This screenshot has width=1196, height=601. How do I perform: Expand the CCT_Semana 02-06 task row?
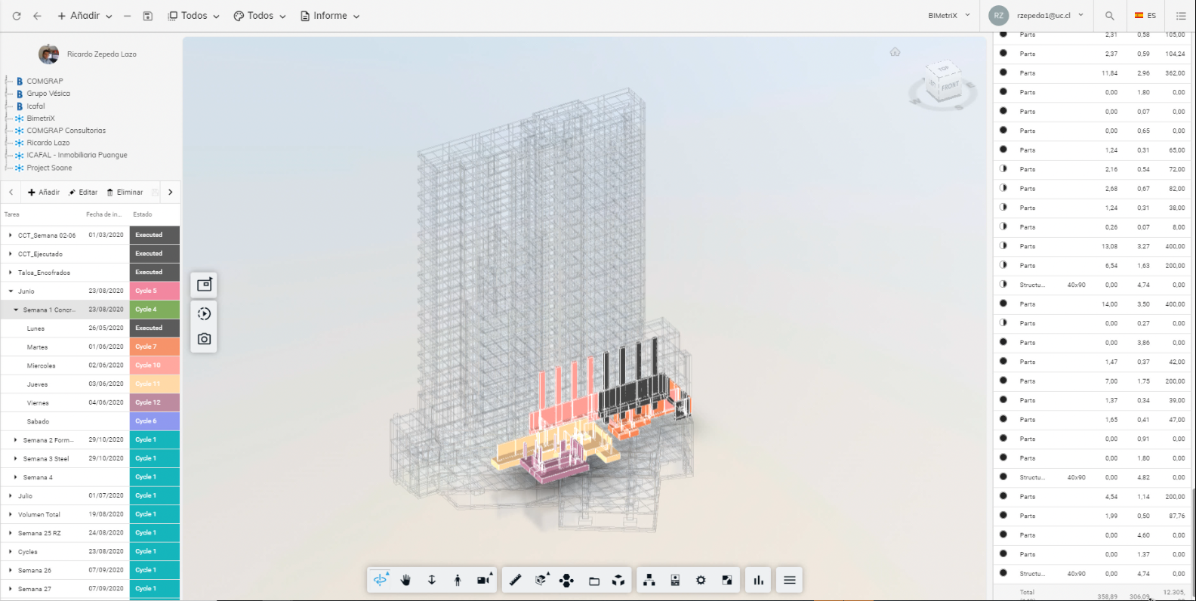[11, 235]
